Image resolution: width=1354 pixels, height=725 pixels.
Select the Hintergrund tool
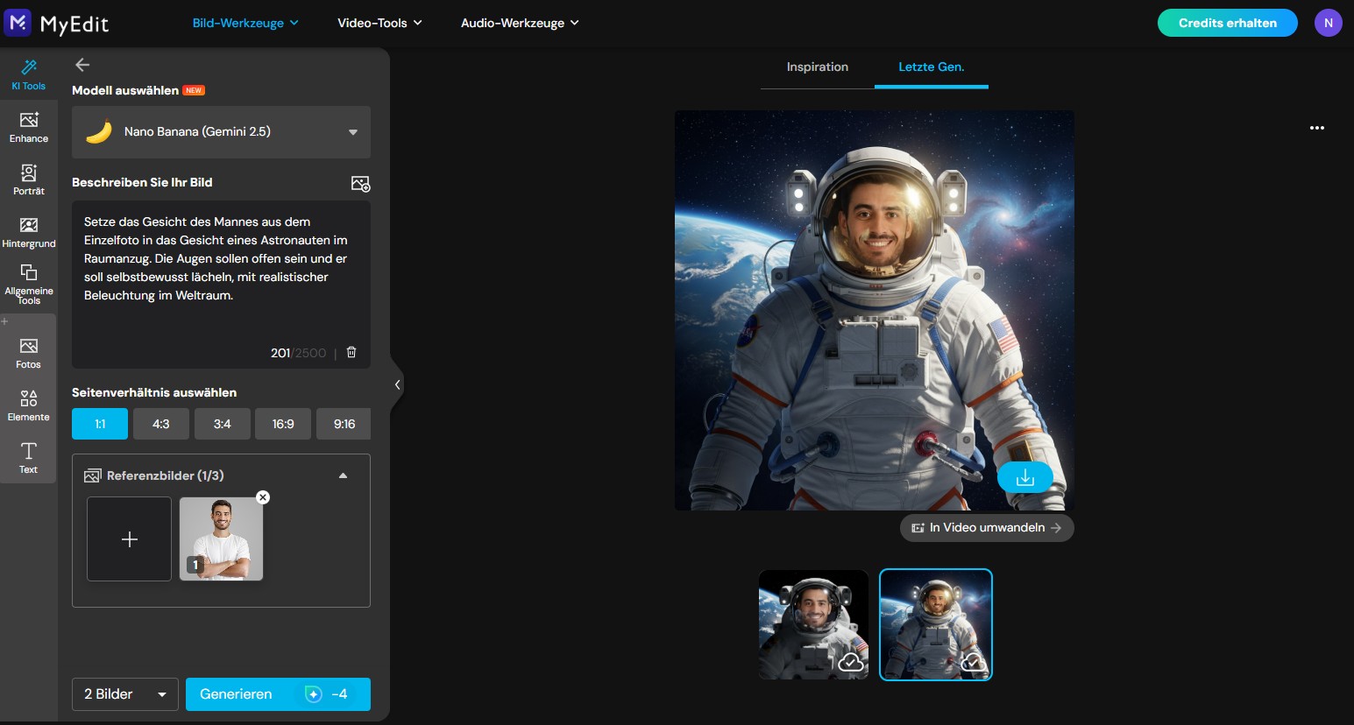(x=28, y=231)
